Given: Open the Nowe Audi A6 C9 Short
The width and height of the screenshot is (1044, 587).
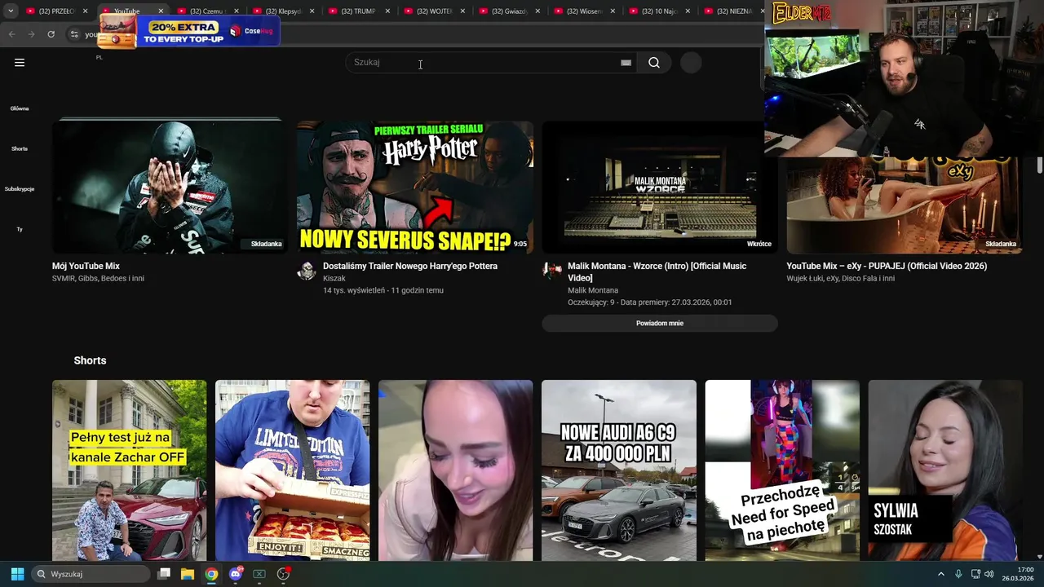Looking at the screenshot, I should (619, 470).
